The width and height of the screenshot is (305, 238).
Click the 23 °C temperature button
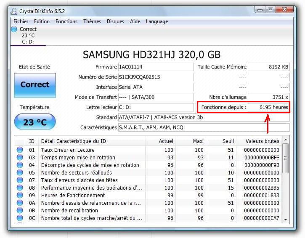tap(35, 122)
